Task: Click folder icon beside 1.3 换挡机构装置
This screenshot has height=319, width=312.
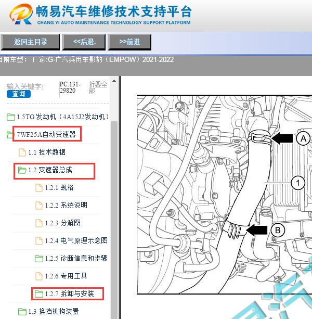Action: click(22, 312)
